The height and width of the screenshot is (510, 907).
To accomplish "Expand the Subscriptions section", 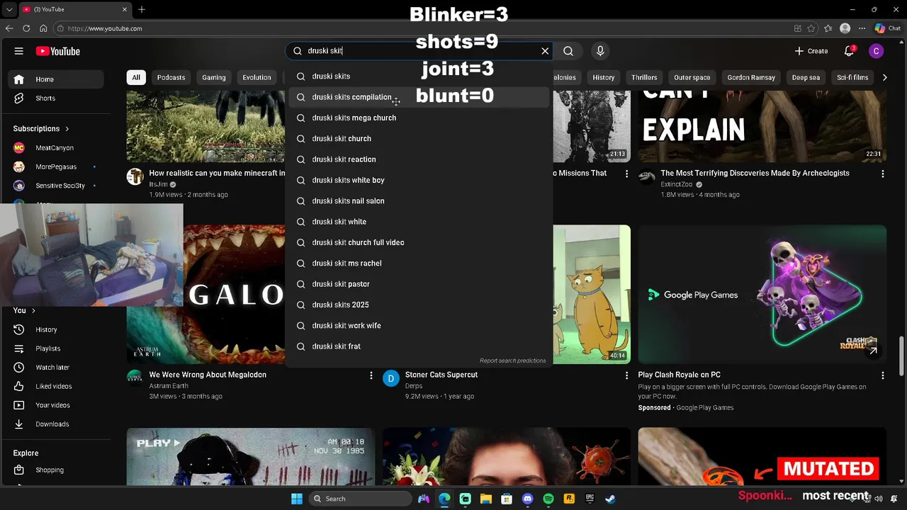I will pyautogui.click(x=41, y=129).
